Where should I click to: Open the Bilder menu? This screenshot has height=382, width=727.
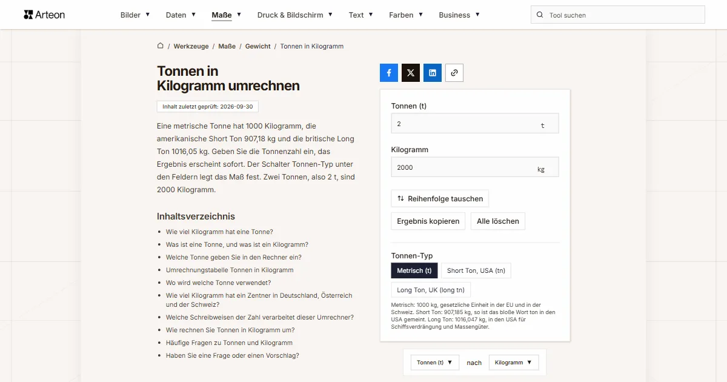tap(135, 15)
